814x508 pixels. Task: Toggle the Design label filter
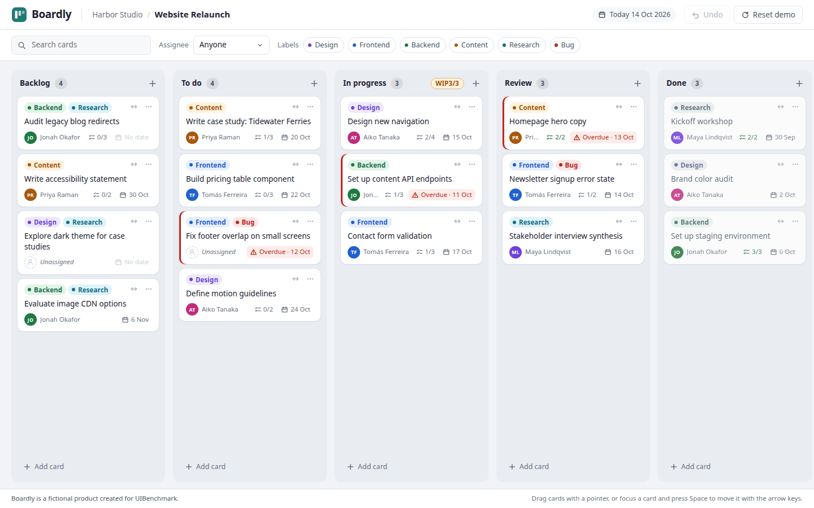click(323, 45)
